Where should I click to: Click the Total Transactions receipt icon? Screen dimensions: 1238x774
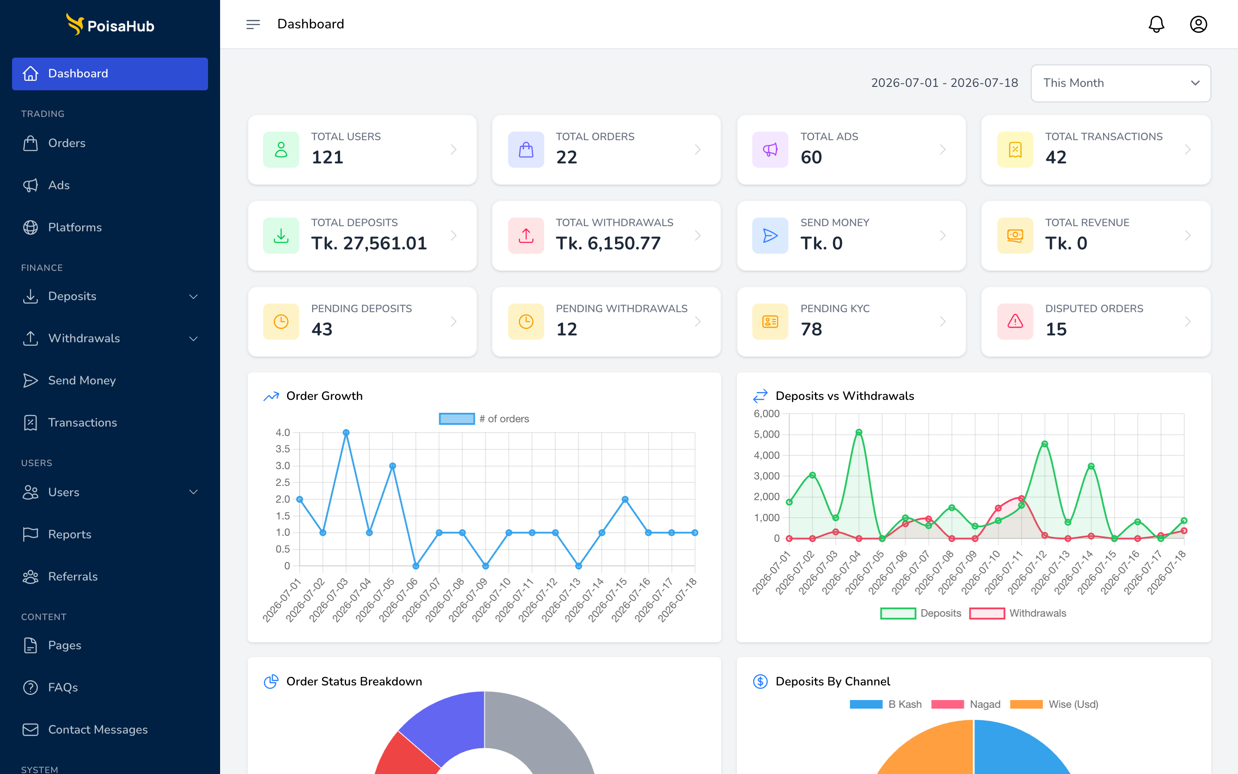(x=1015, y=150)
